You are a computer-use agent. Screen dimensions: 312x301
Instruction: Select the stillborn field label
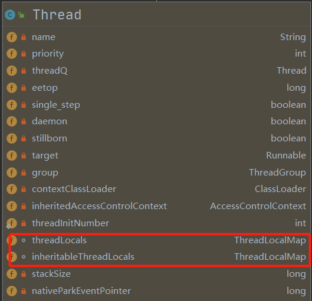[50, 138]
